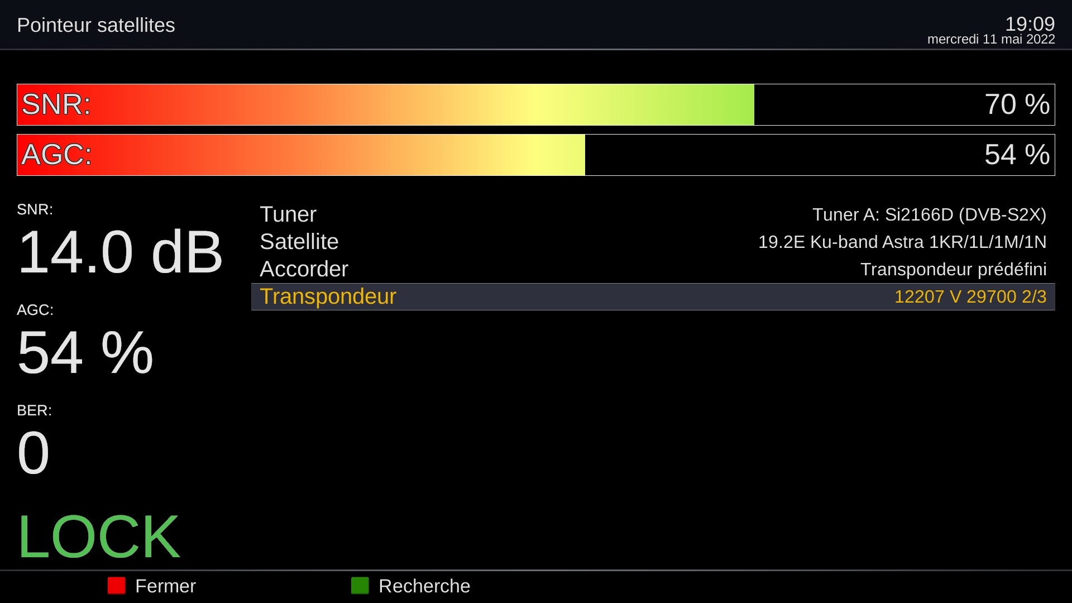Viewport: 1072px width, 603px height.
Task: Click the 14.0 dB SNR reading
Action: (x=120, y=252)
